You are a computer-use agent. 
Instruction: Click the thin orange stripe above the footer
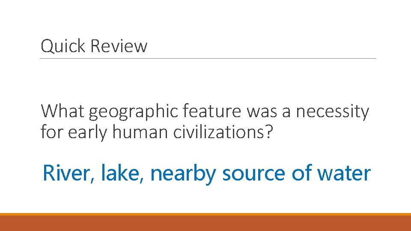pyautogui.click(x=205, y=214)
